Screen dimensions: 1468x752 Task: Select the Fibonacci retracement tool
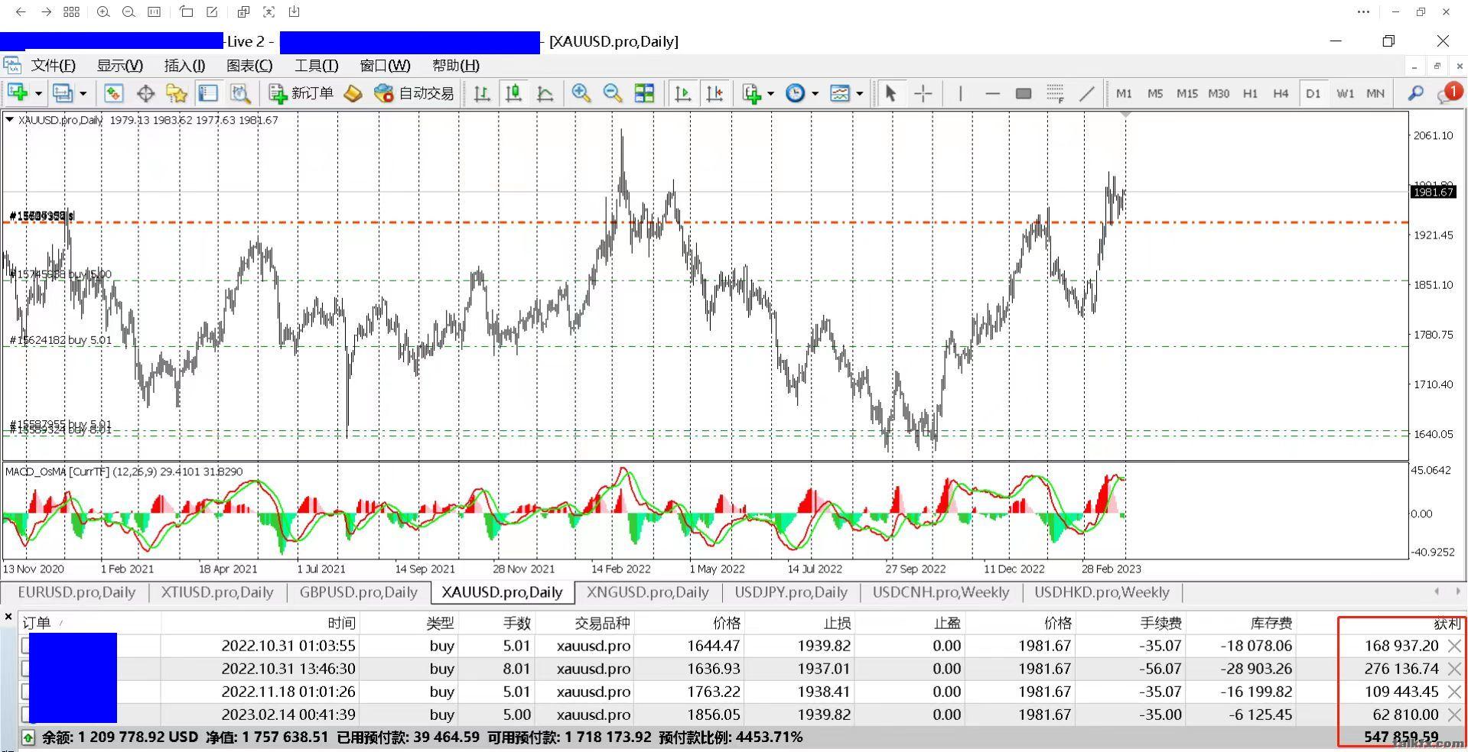pyautogui.click(x=1055, y=93)
